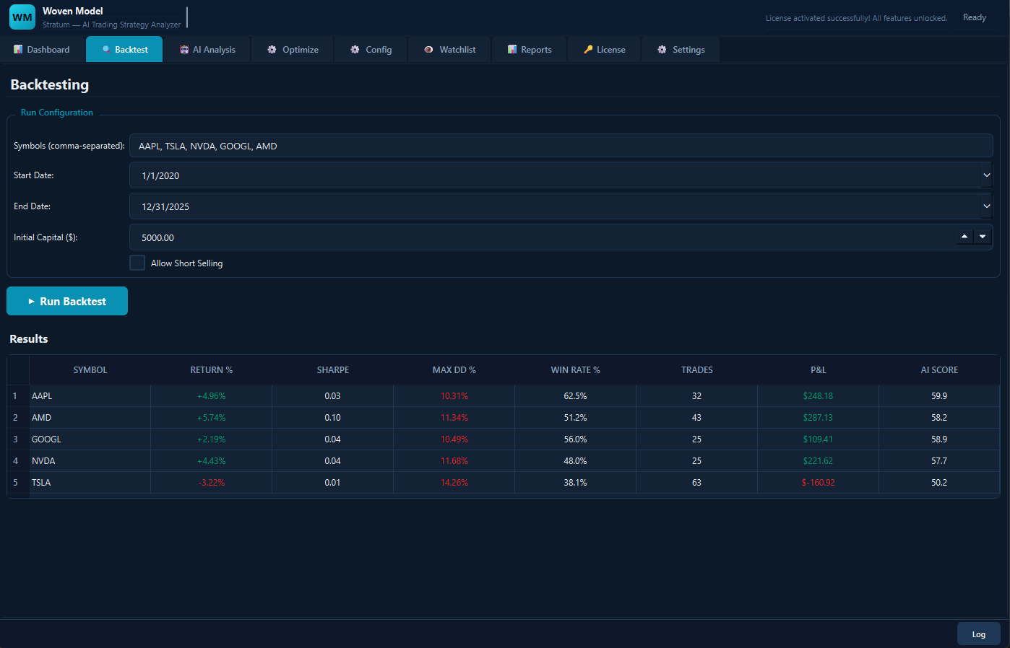Open the Config tab
Screen dimensions: 1010x648
click(371, 50)
